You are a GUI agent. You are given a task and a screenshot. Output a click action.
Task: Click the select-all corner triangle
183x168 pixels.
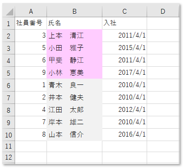click(x=9, y=11)
